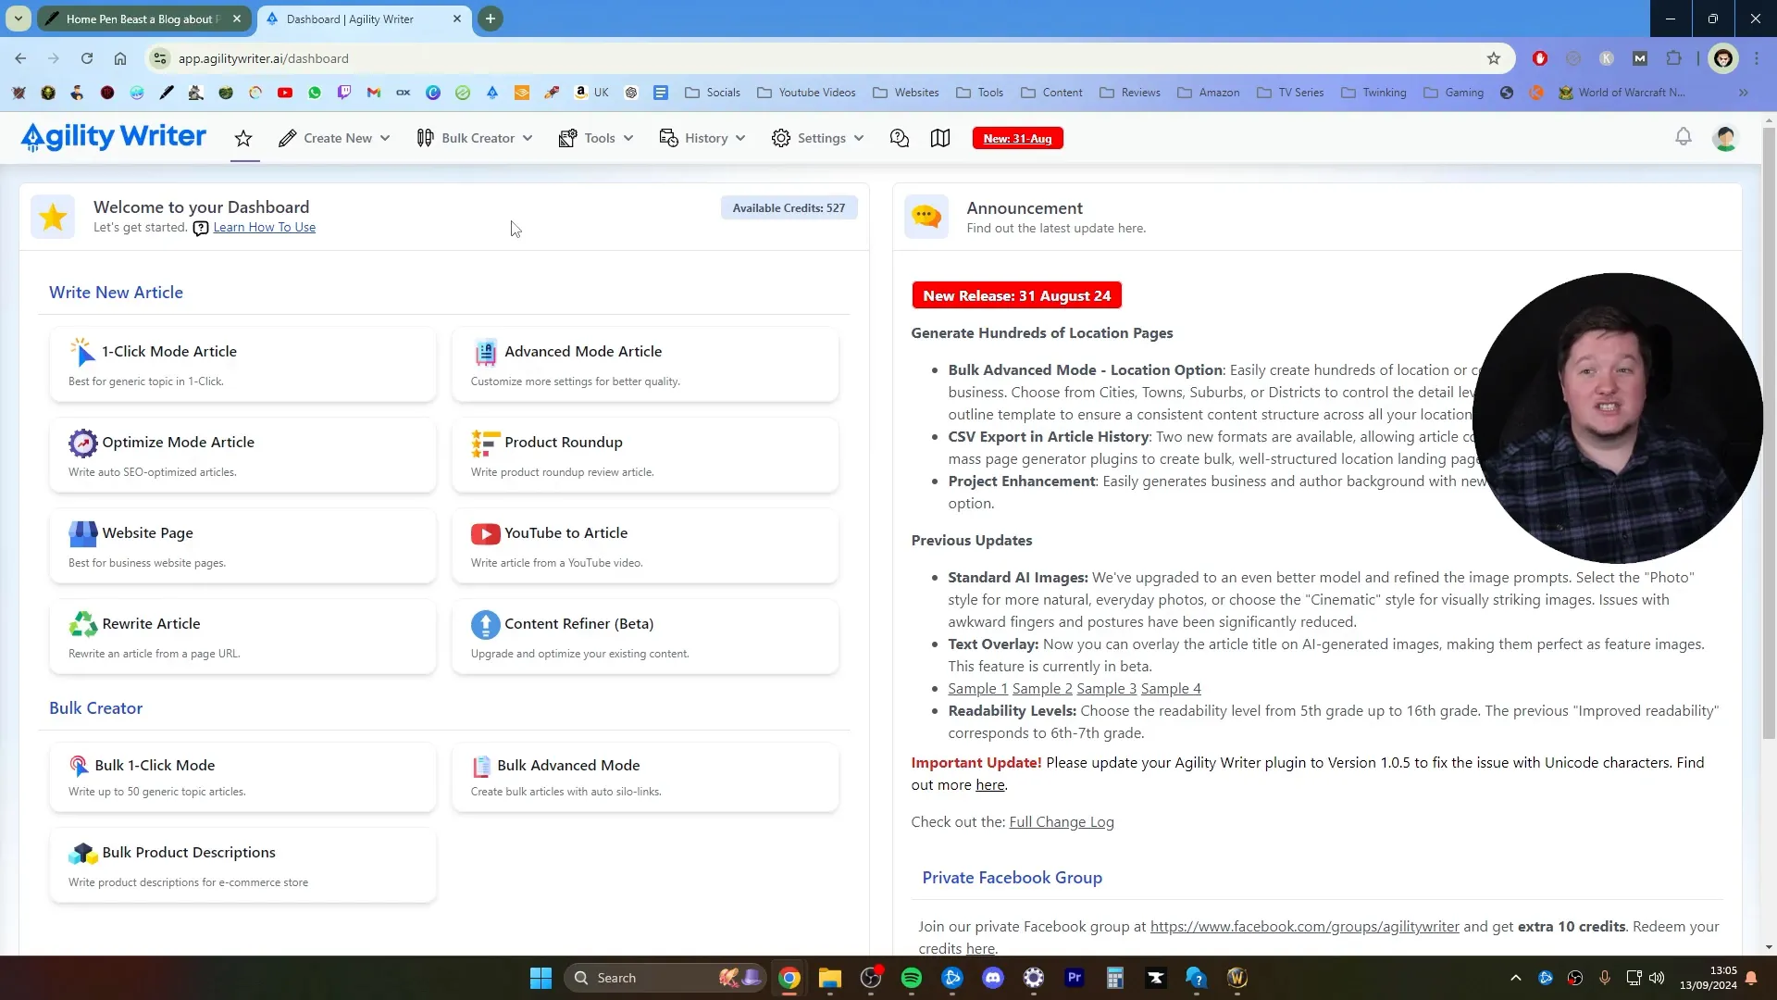Open the roadmap map icon in navbar
This screenshot has height=1000, width=1777.
point(940,138)
